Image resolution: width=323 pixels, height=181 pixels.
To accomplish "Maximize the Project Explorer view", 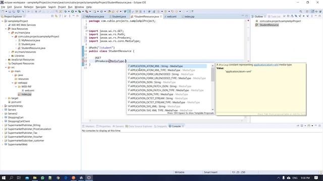I will point(77,16).
